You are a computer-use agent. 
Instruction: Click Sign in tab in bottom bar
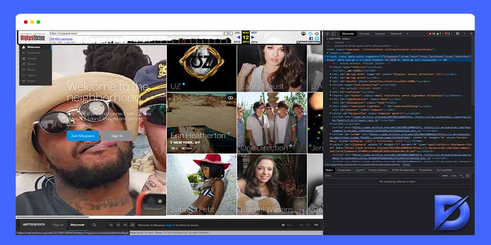click(x=58, y=225)
